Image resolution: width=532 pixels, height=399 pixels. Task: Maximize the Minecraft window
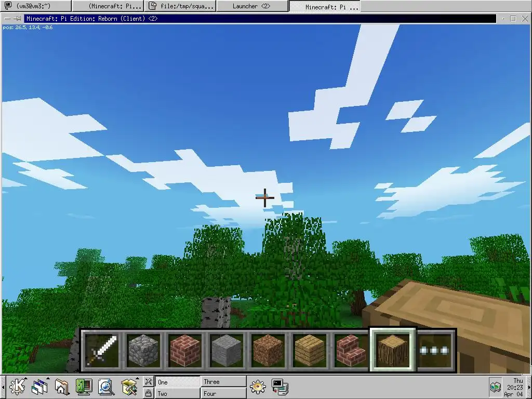(x=513, y=19)
